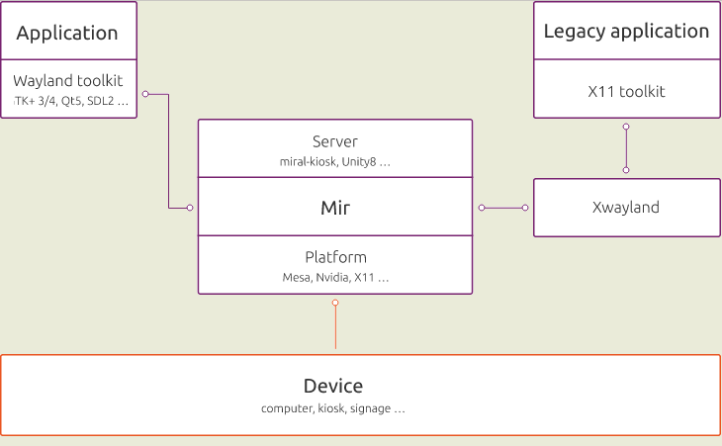Click the Server label in the Mir stack
Image resolution: width=722 pixels, height=446 pixels.
pyautogui.click(x=334, y=141)
